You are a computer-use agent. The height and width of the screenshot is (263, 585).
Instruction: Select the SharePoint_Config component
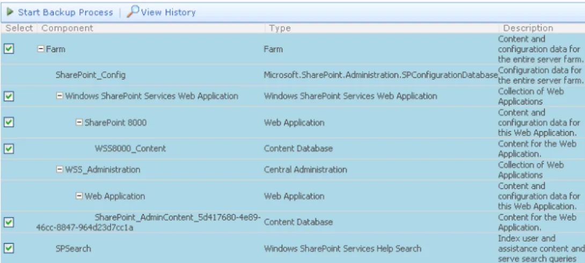91,75
